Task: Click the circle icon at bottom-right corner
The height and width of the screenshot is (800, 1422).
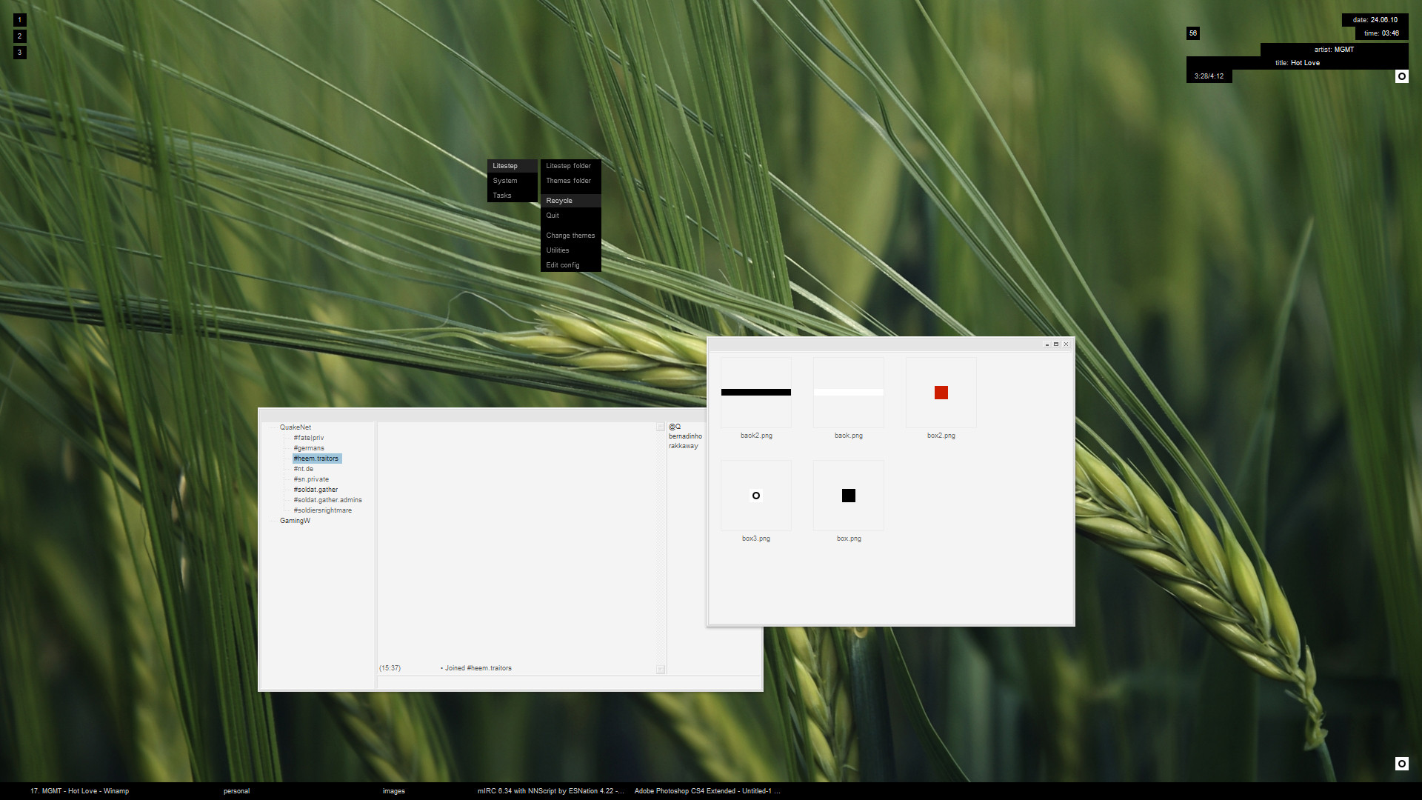Action: point(1401,764)
